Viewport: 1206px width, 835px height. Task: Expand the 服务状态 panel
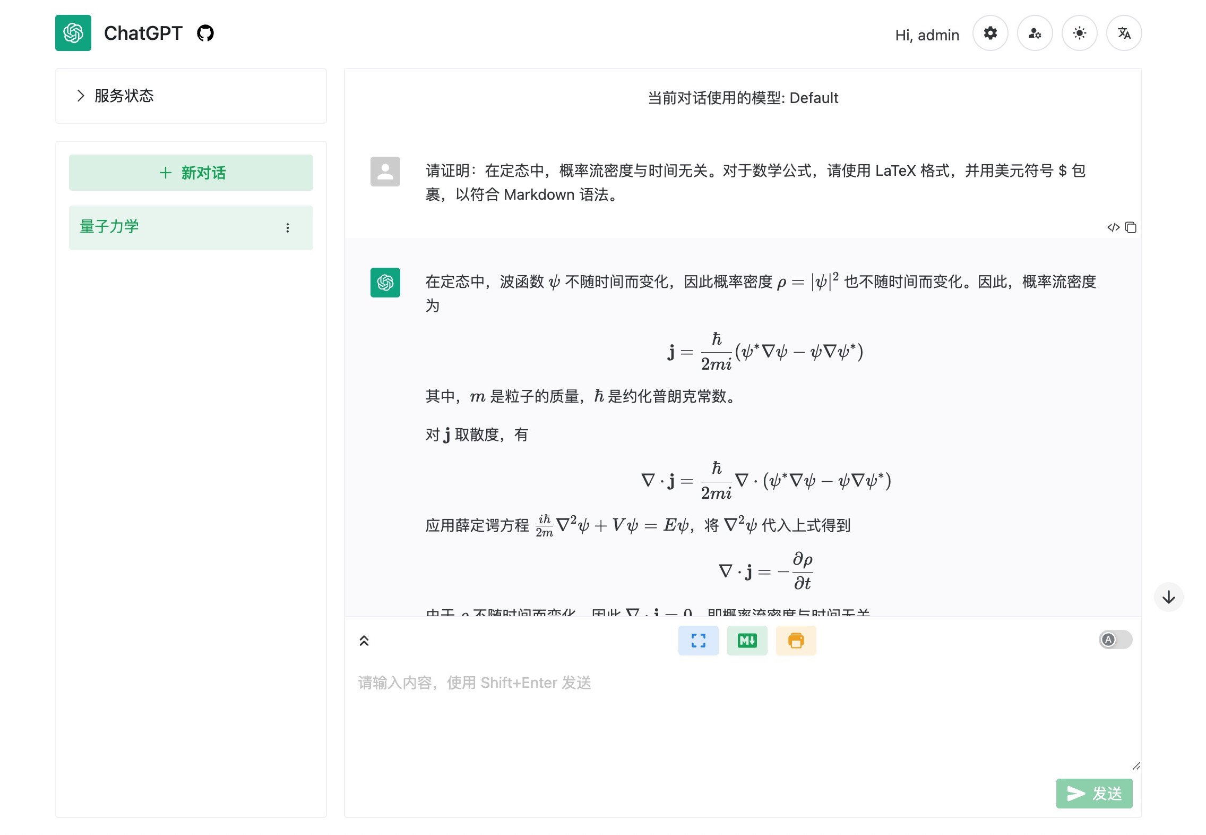(x=123, y=96)
